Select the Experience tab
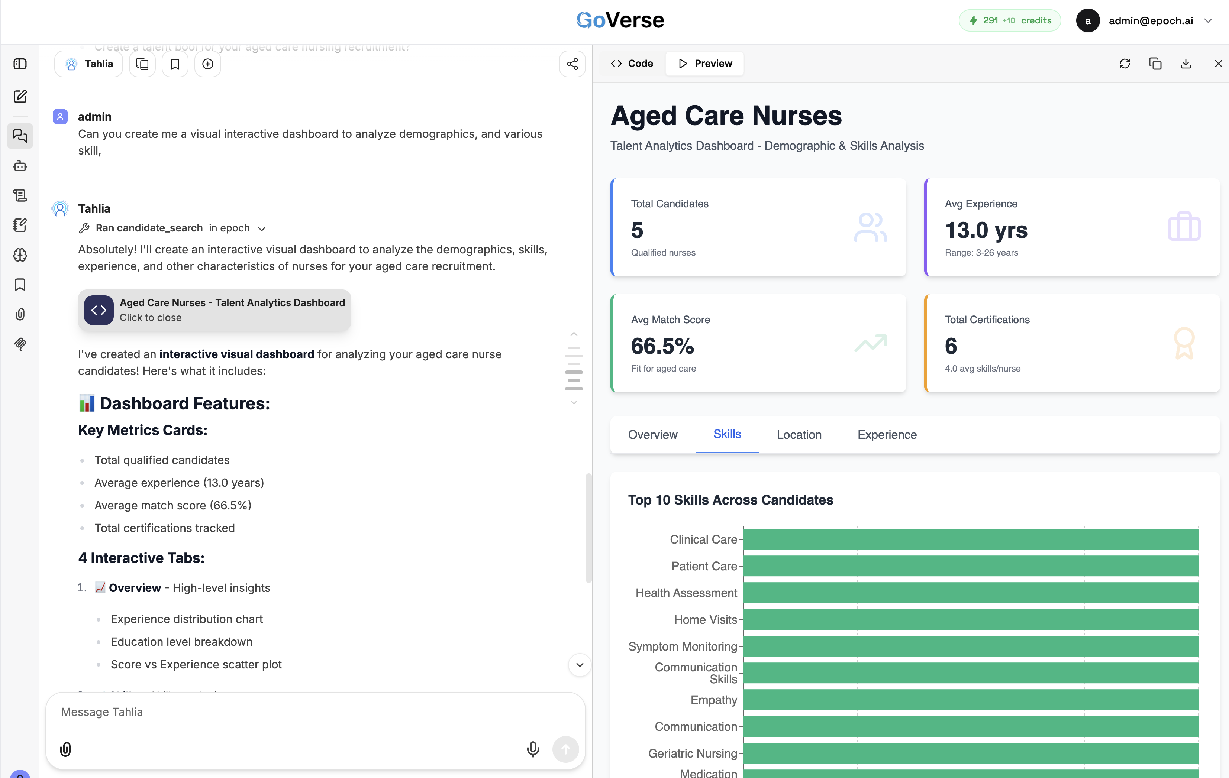 887,435
